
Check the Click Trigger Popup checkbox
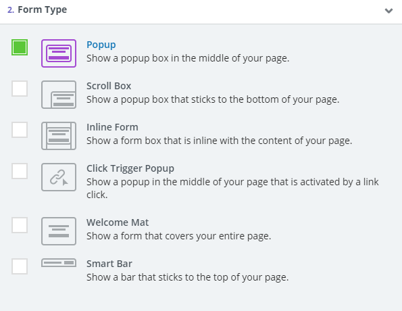(20, 171)
